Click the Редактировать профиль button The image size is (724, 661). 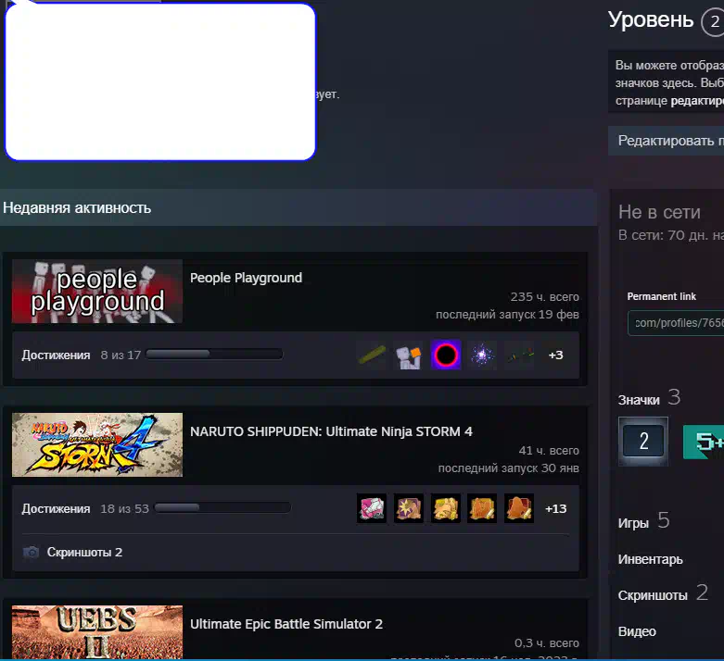(x=666, y=141)
